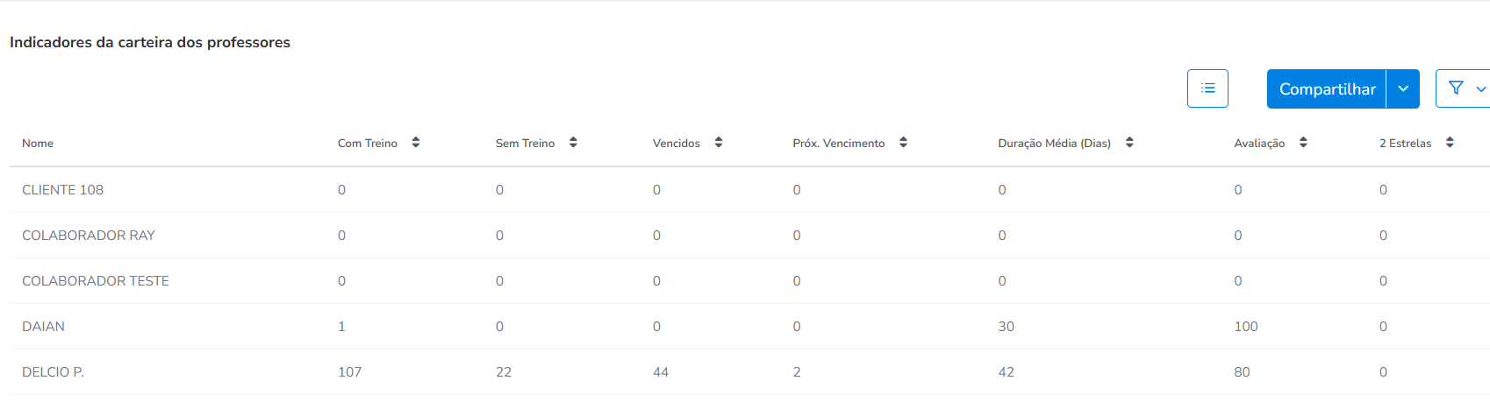Sort by 2 Estrelas arrows icon
Screen dimensions: 1490x402
1450,143
